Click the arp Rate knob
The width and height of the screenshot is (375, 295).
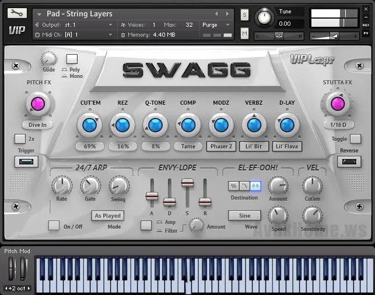62,186
